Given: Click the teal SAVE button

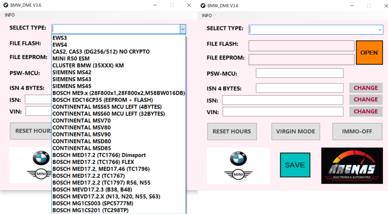Looking at the screenshot, I should click(x=295, y=165).
